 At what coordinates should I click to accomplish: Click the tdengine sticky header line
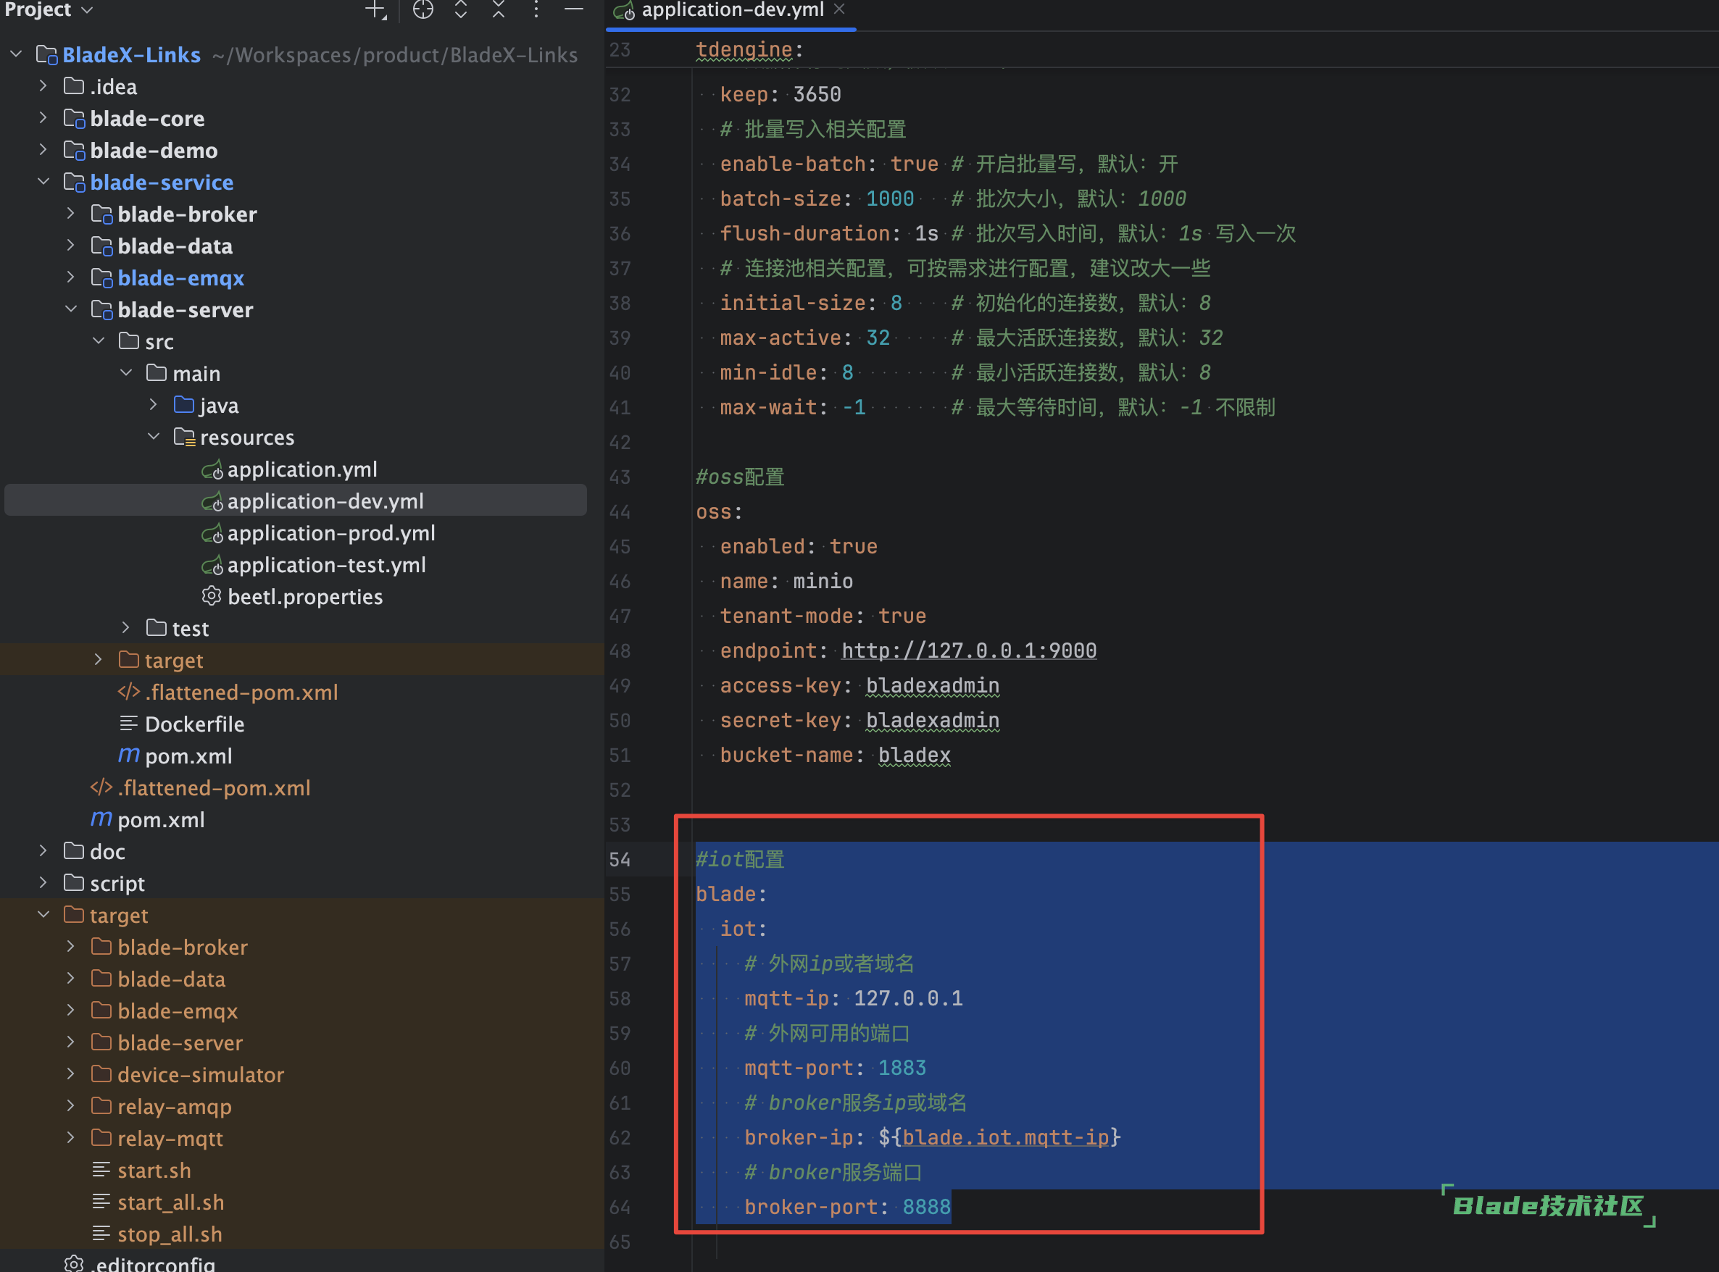point(749,49)
